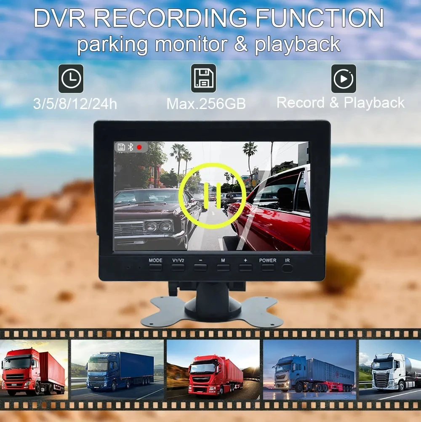
Task: Select the white tanker truck thumbnail
Action: [390, 370]
